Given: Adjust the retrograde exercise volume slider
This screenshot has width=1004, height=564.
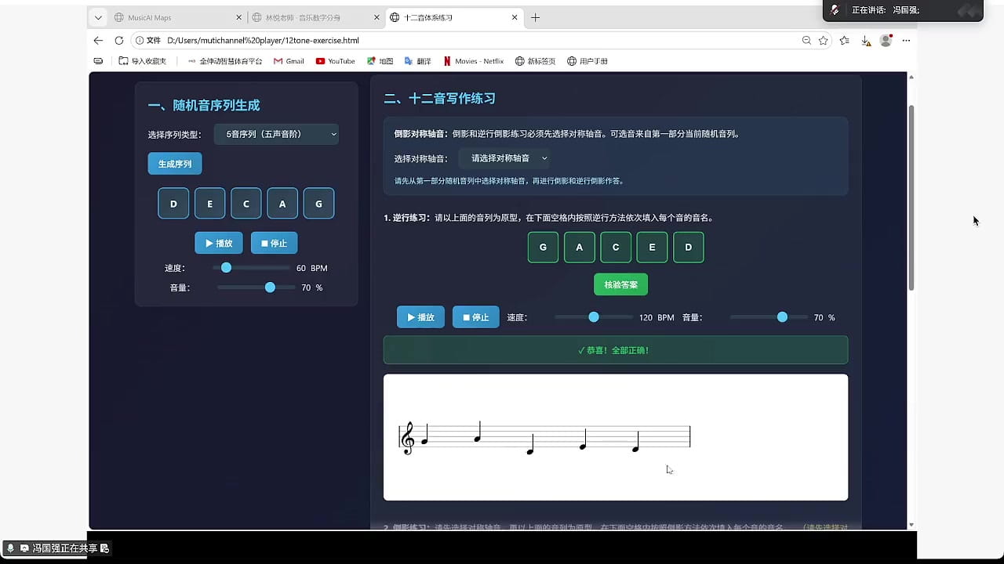Looking at the screenshot, I should [x=769, y=317].
